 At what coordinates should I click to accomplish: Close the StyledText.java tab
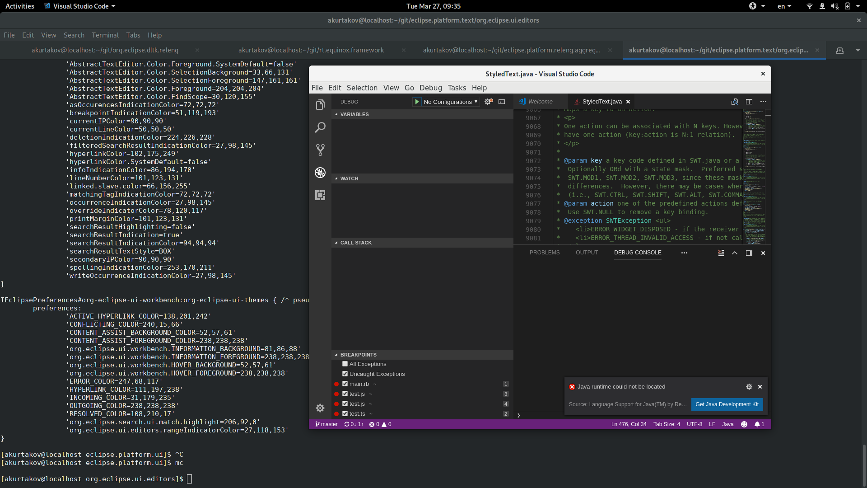pyautogui.click(x=628, y=102)
